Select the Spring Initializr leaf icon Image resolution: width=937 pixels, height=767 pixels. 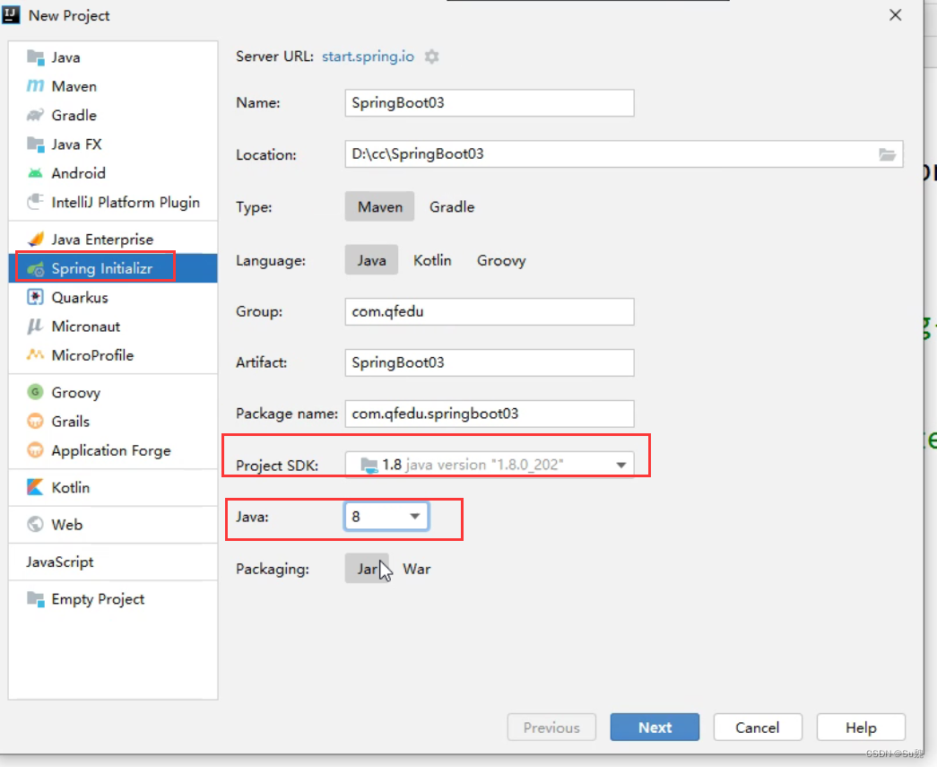[x=35, y=268]
